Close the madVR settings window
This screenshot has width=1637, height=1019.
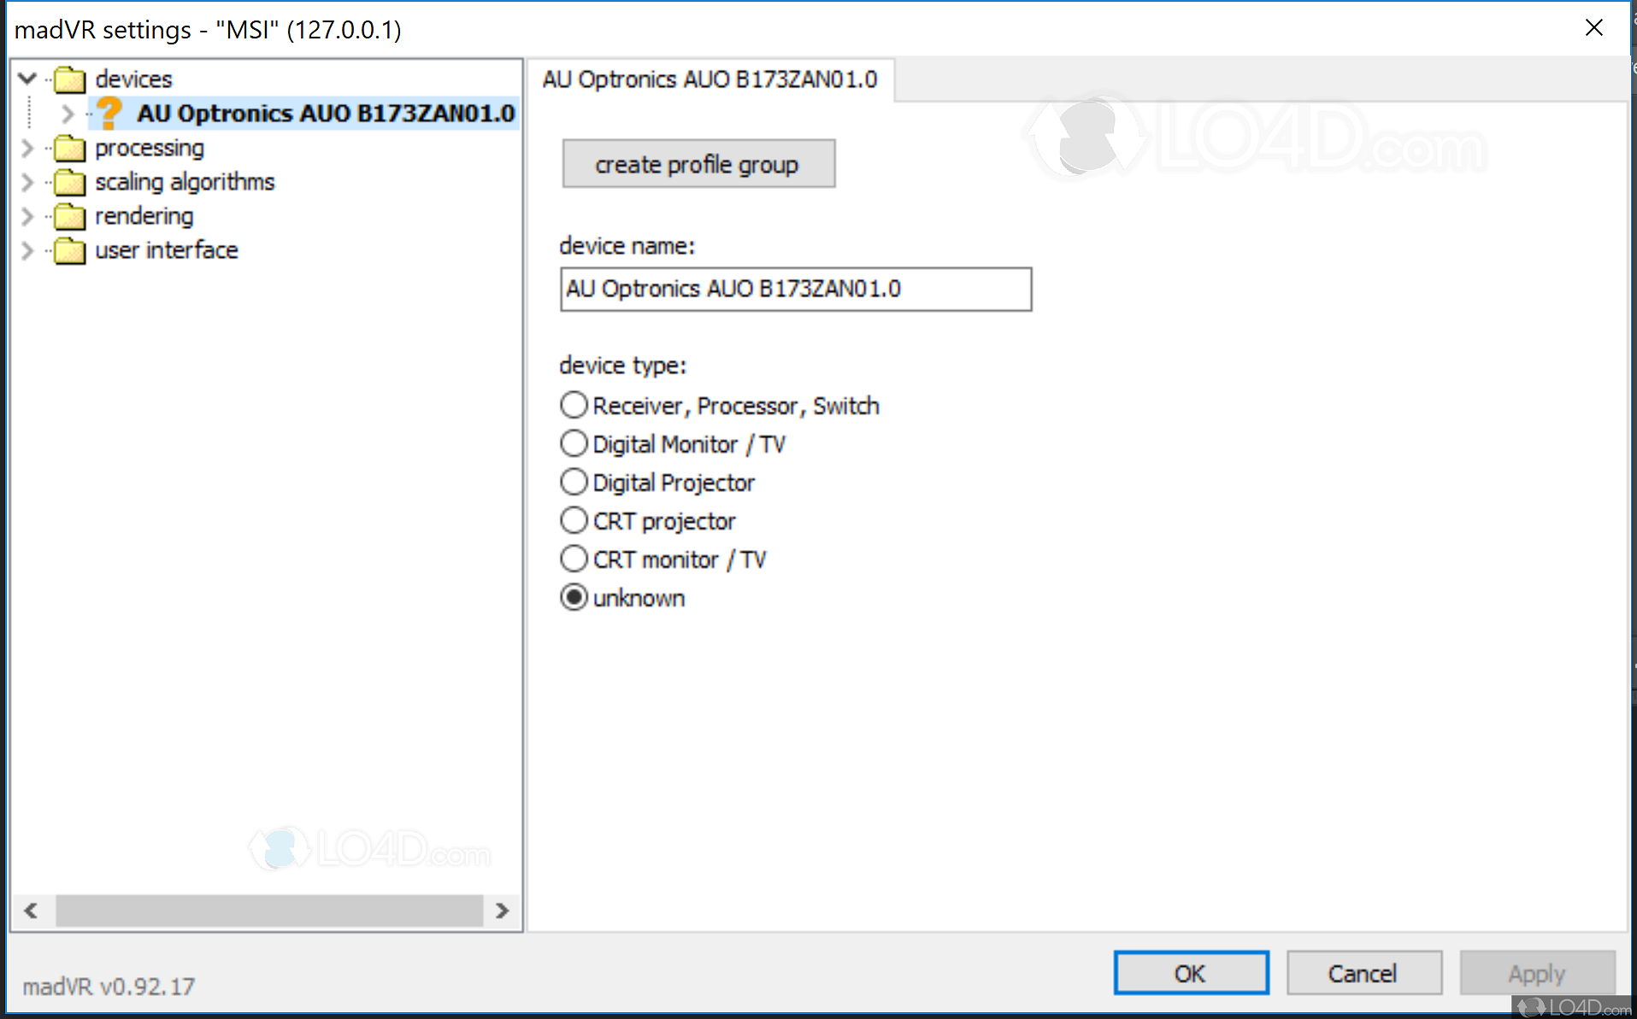click(x=1593, y=27)
